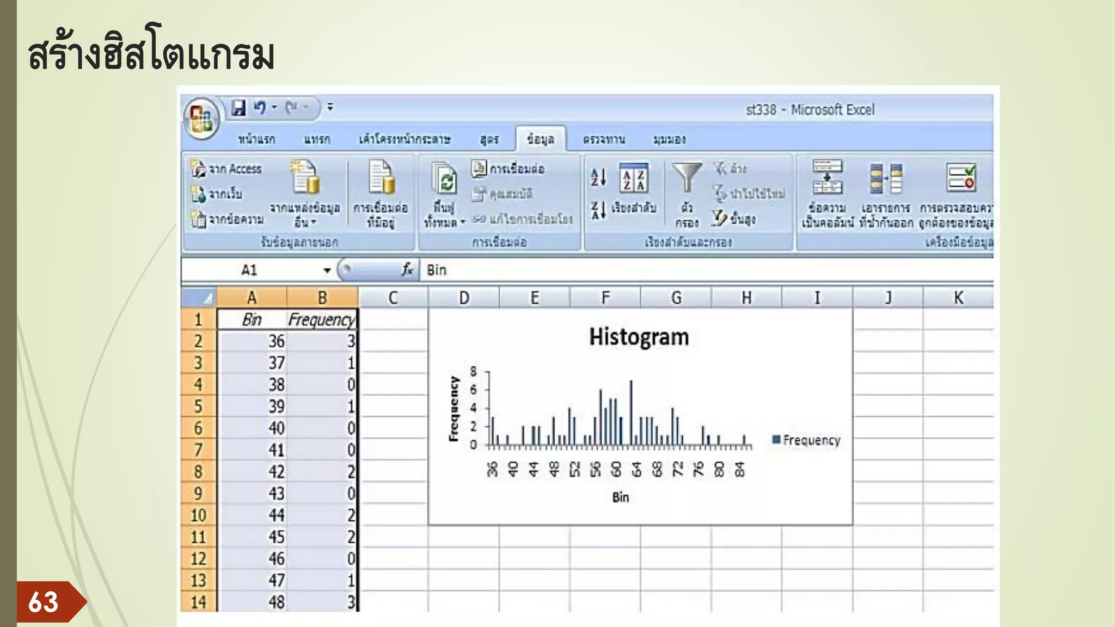Screen dimensions: 1115x627
Task: Click the Refresh All icon
Action: [x=445, y=179]
